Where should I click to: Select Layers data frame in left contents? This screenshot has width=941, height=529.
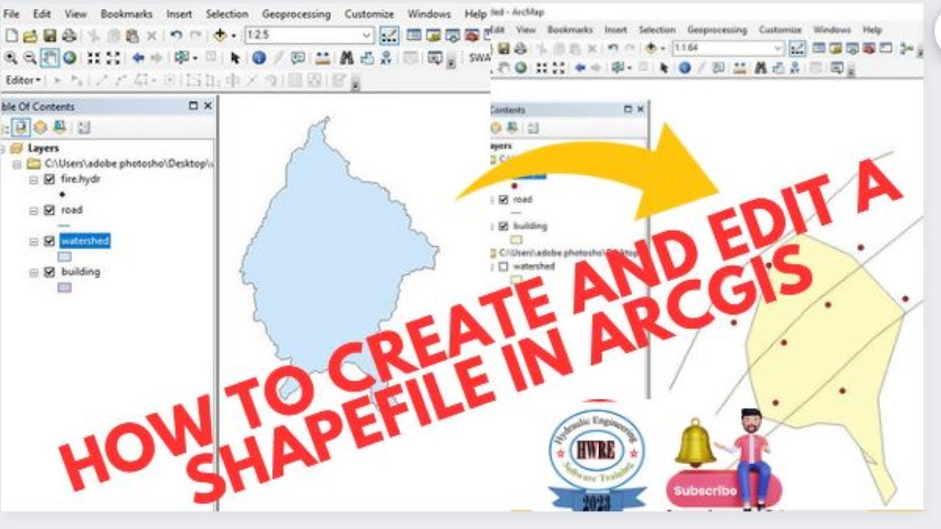[43, 148]
